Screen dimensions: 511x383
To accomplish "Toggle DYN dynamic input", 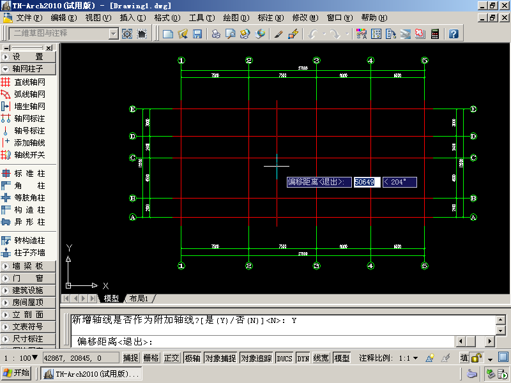I will (x=303, y=358).
